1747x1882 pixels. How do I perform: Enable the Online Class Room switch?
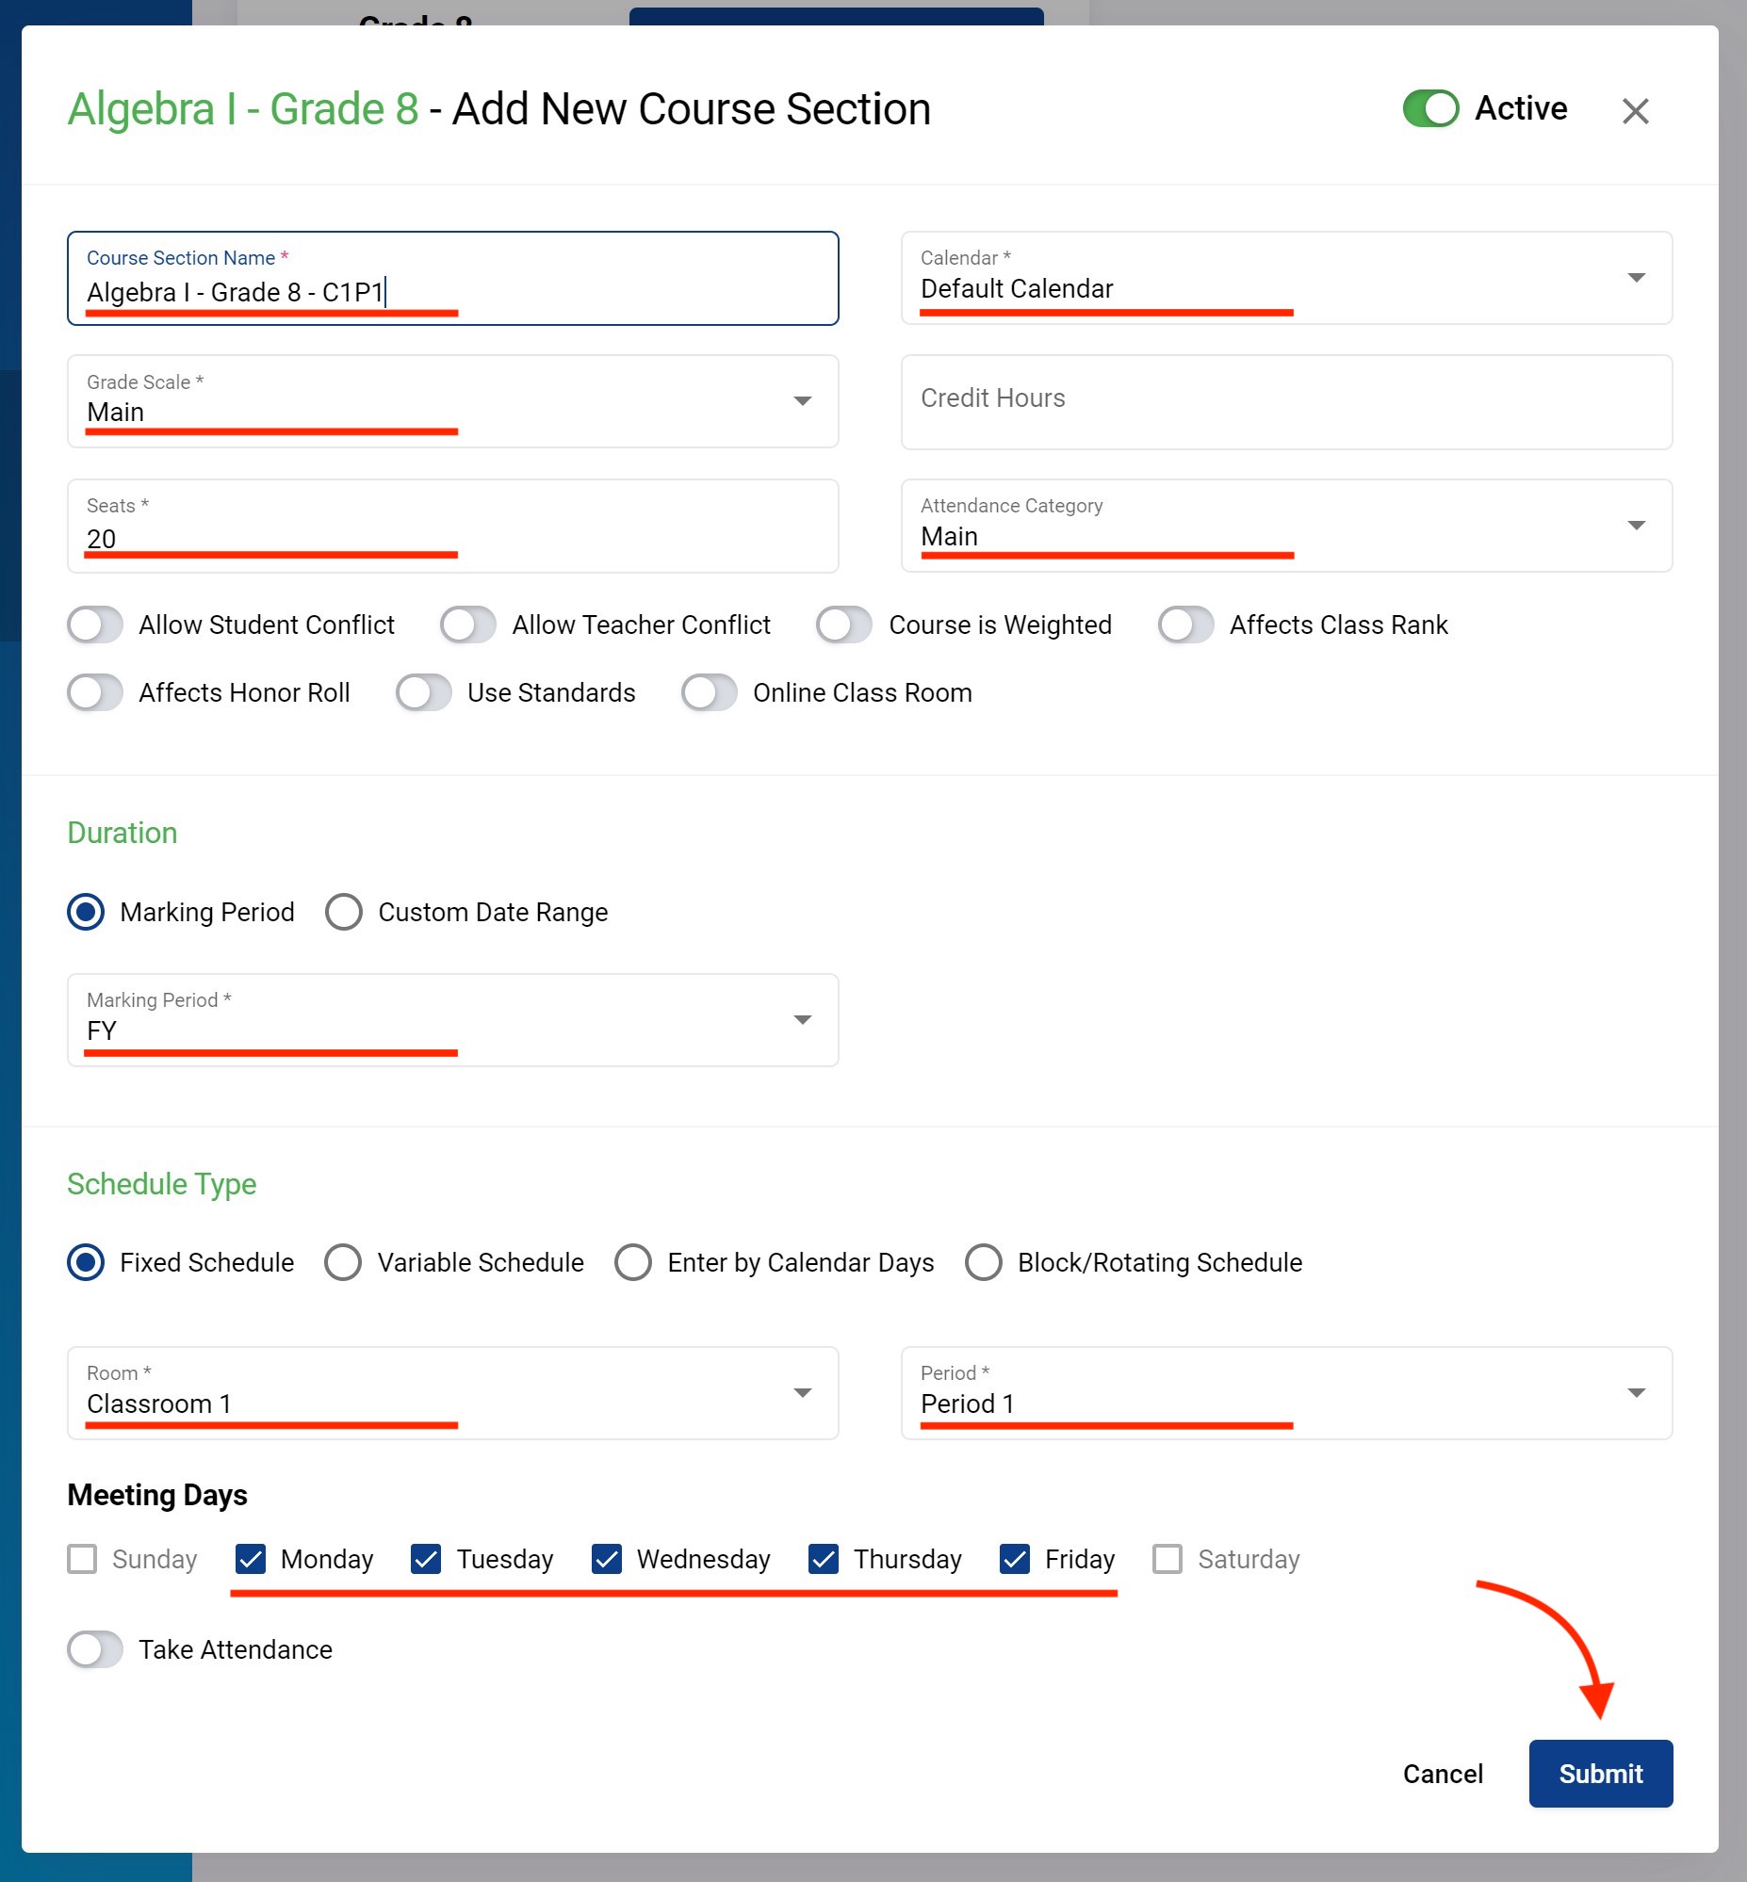(709, 692)
